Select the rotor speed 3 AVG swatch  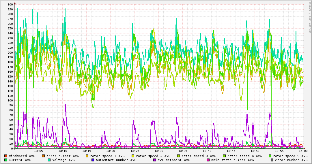pos(179,156)
